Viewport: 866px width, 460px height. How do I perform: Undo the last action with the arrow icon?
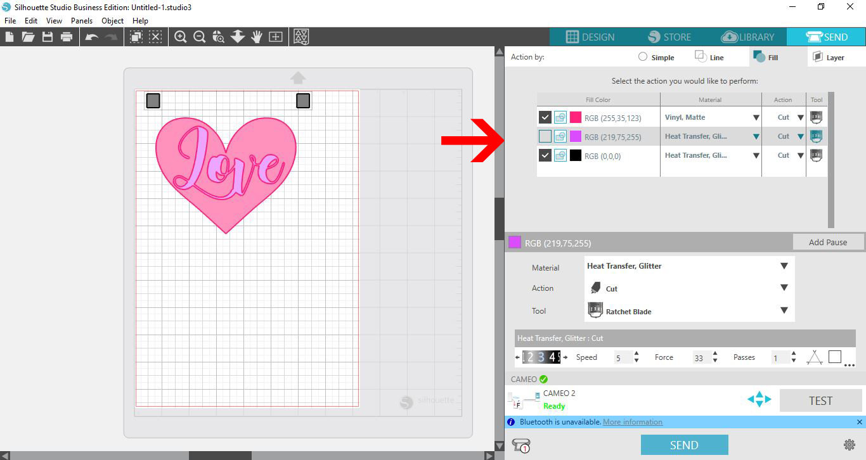[92, 37]
